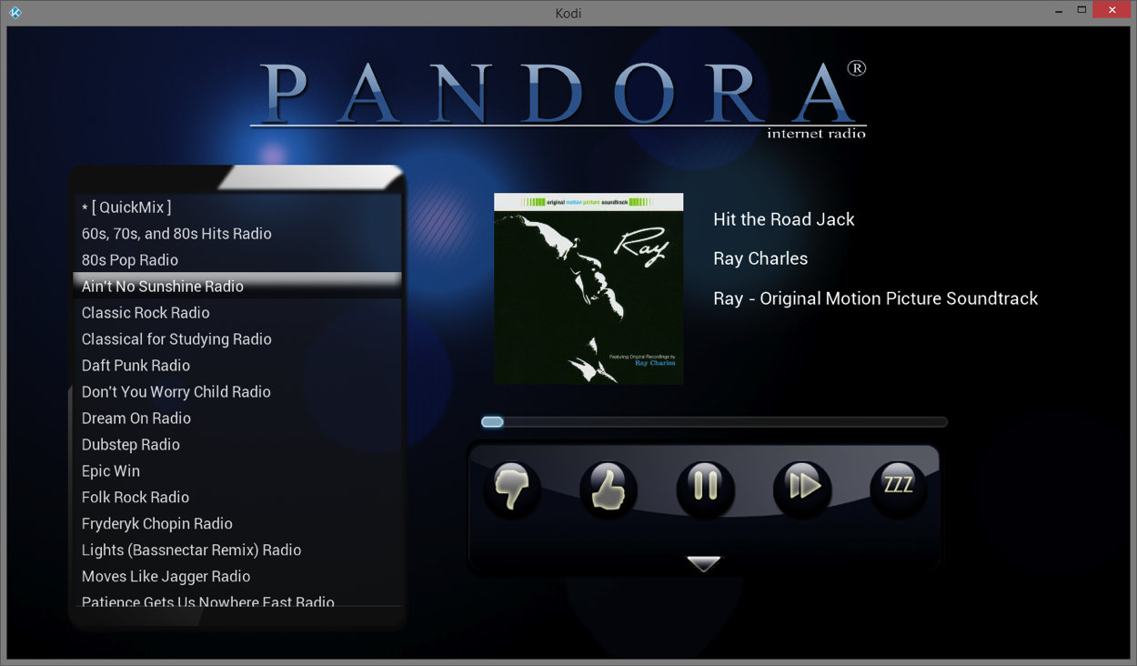
Task: Maximize the Kodi window
Action: [x=1082, y=10]
